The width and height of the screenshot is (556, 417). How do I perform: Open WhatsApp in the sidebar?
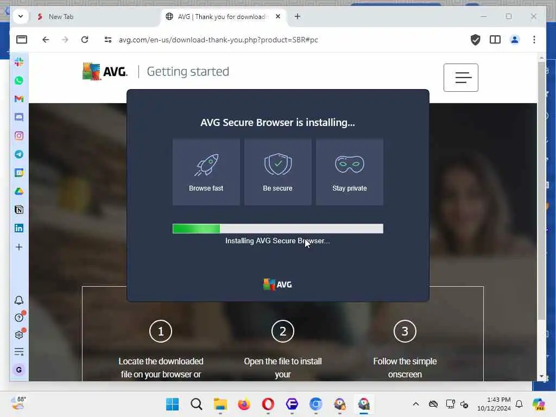coord(19,80)
